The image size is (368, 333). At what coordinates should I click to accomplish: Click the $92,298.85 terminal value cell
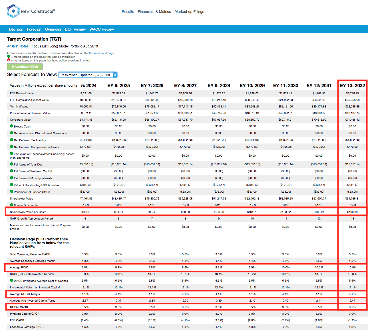tap(352, 107)
